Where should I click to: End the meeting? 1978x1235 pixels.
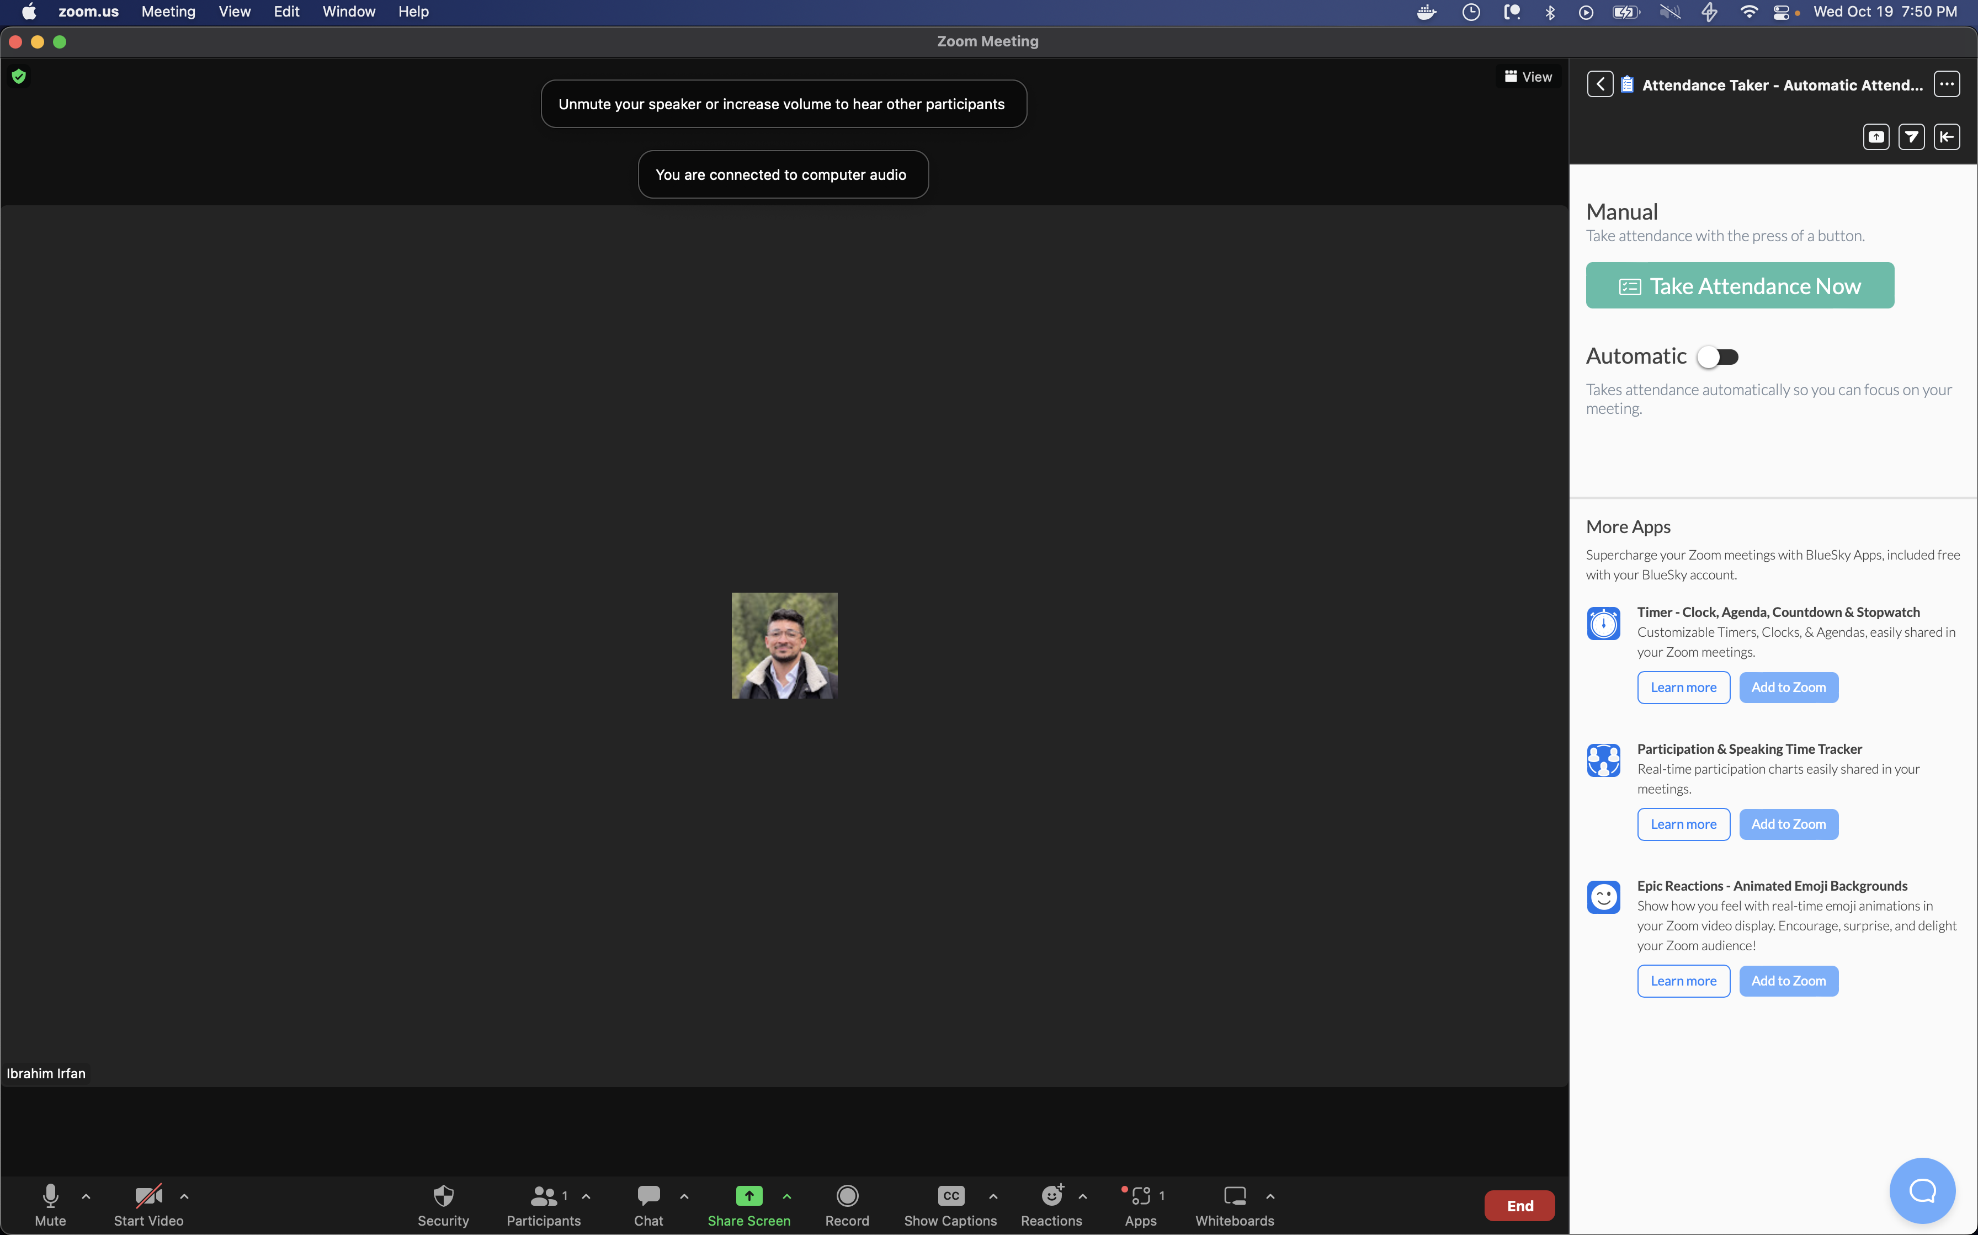click(1519, 1206)
